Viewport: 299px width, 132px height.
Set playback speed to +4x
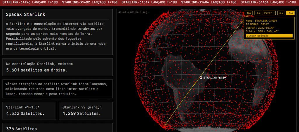tap(281, 13)
